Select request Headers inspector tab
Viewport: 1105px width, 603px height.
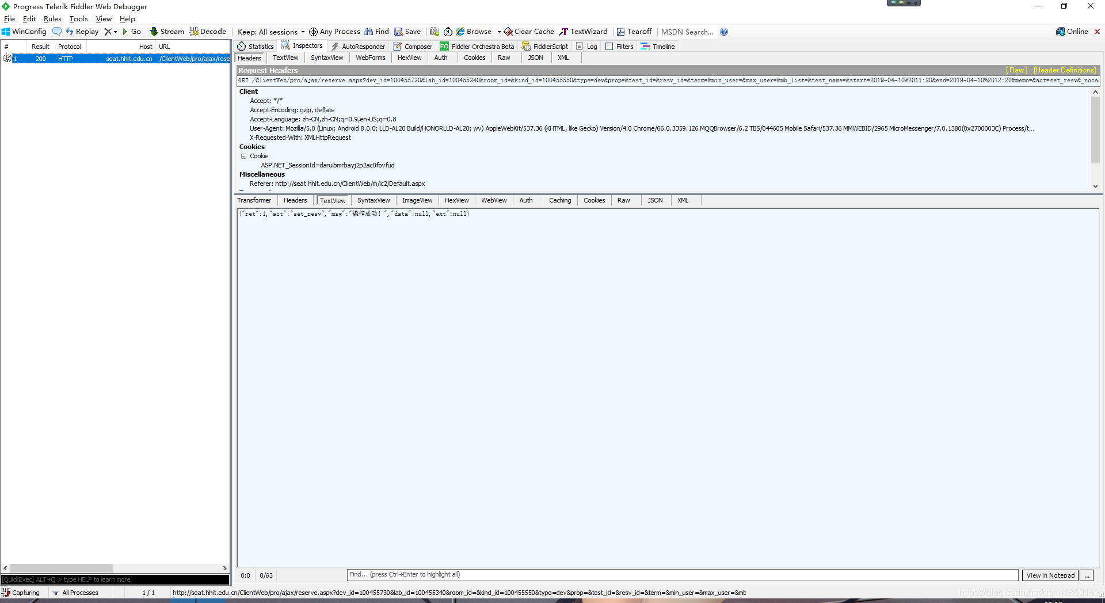click(x=249, y=58)
